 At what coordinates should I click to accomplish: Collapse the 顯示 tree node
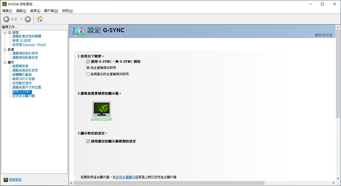(x=5, y=62)
